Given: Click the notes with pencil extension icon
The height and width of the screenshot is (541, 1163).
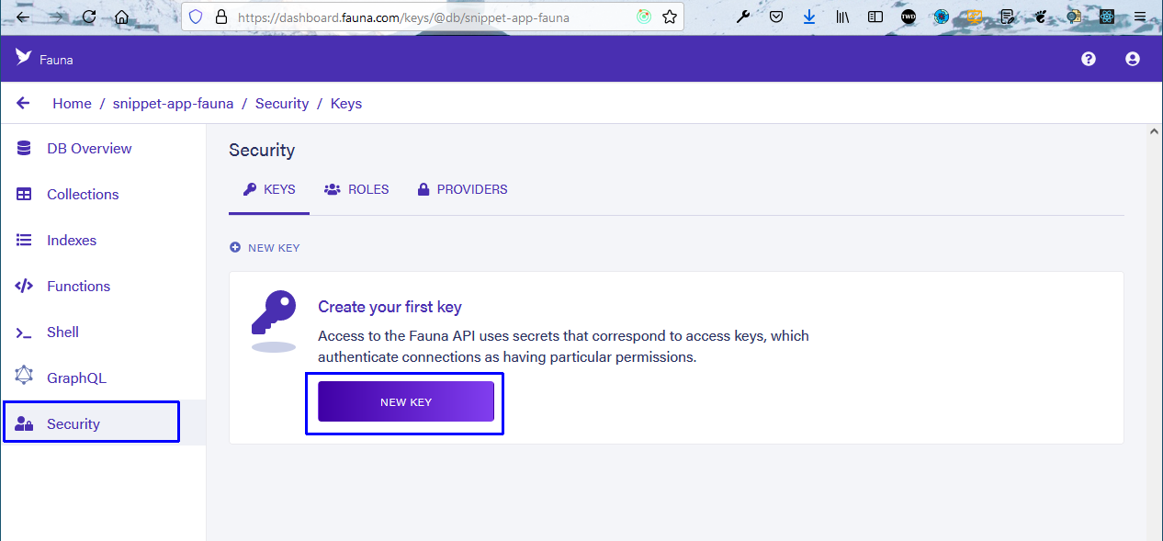Looking at the screenshot, I should [x=1008, y=17].
